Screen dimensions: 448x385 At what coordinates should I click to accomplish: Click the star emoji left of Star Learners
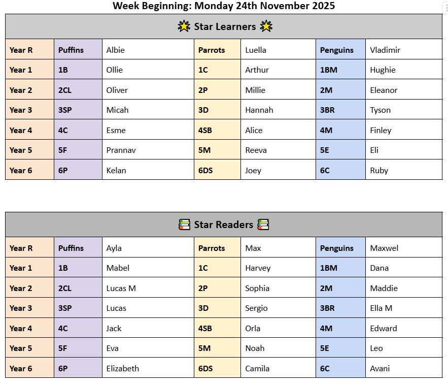(x=184, y=26)
